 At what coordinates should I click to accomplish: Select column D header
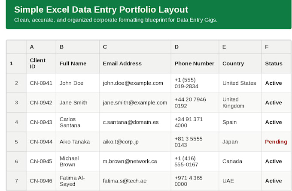coord(195,47)
